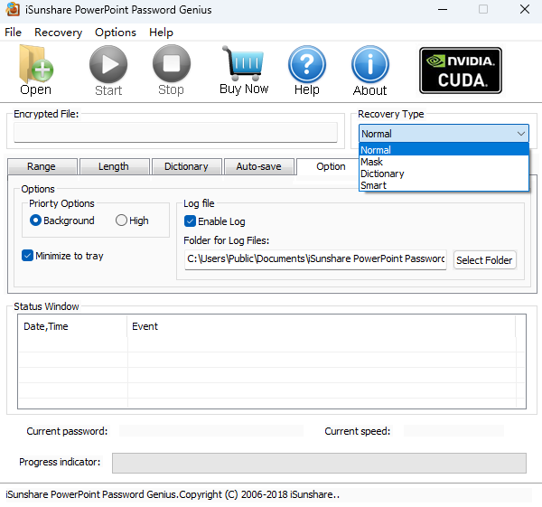Switch to the Dictionary tab

pos(187,166)
